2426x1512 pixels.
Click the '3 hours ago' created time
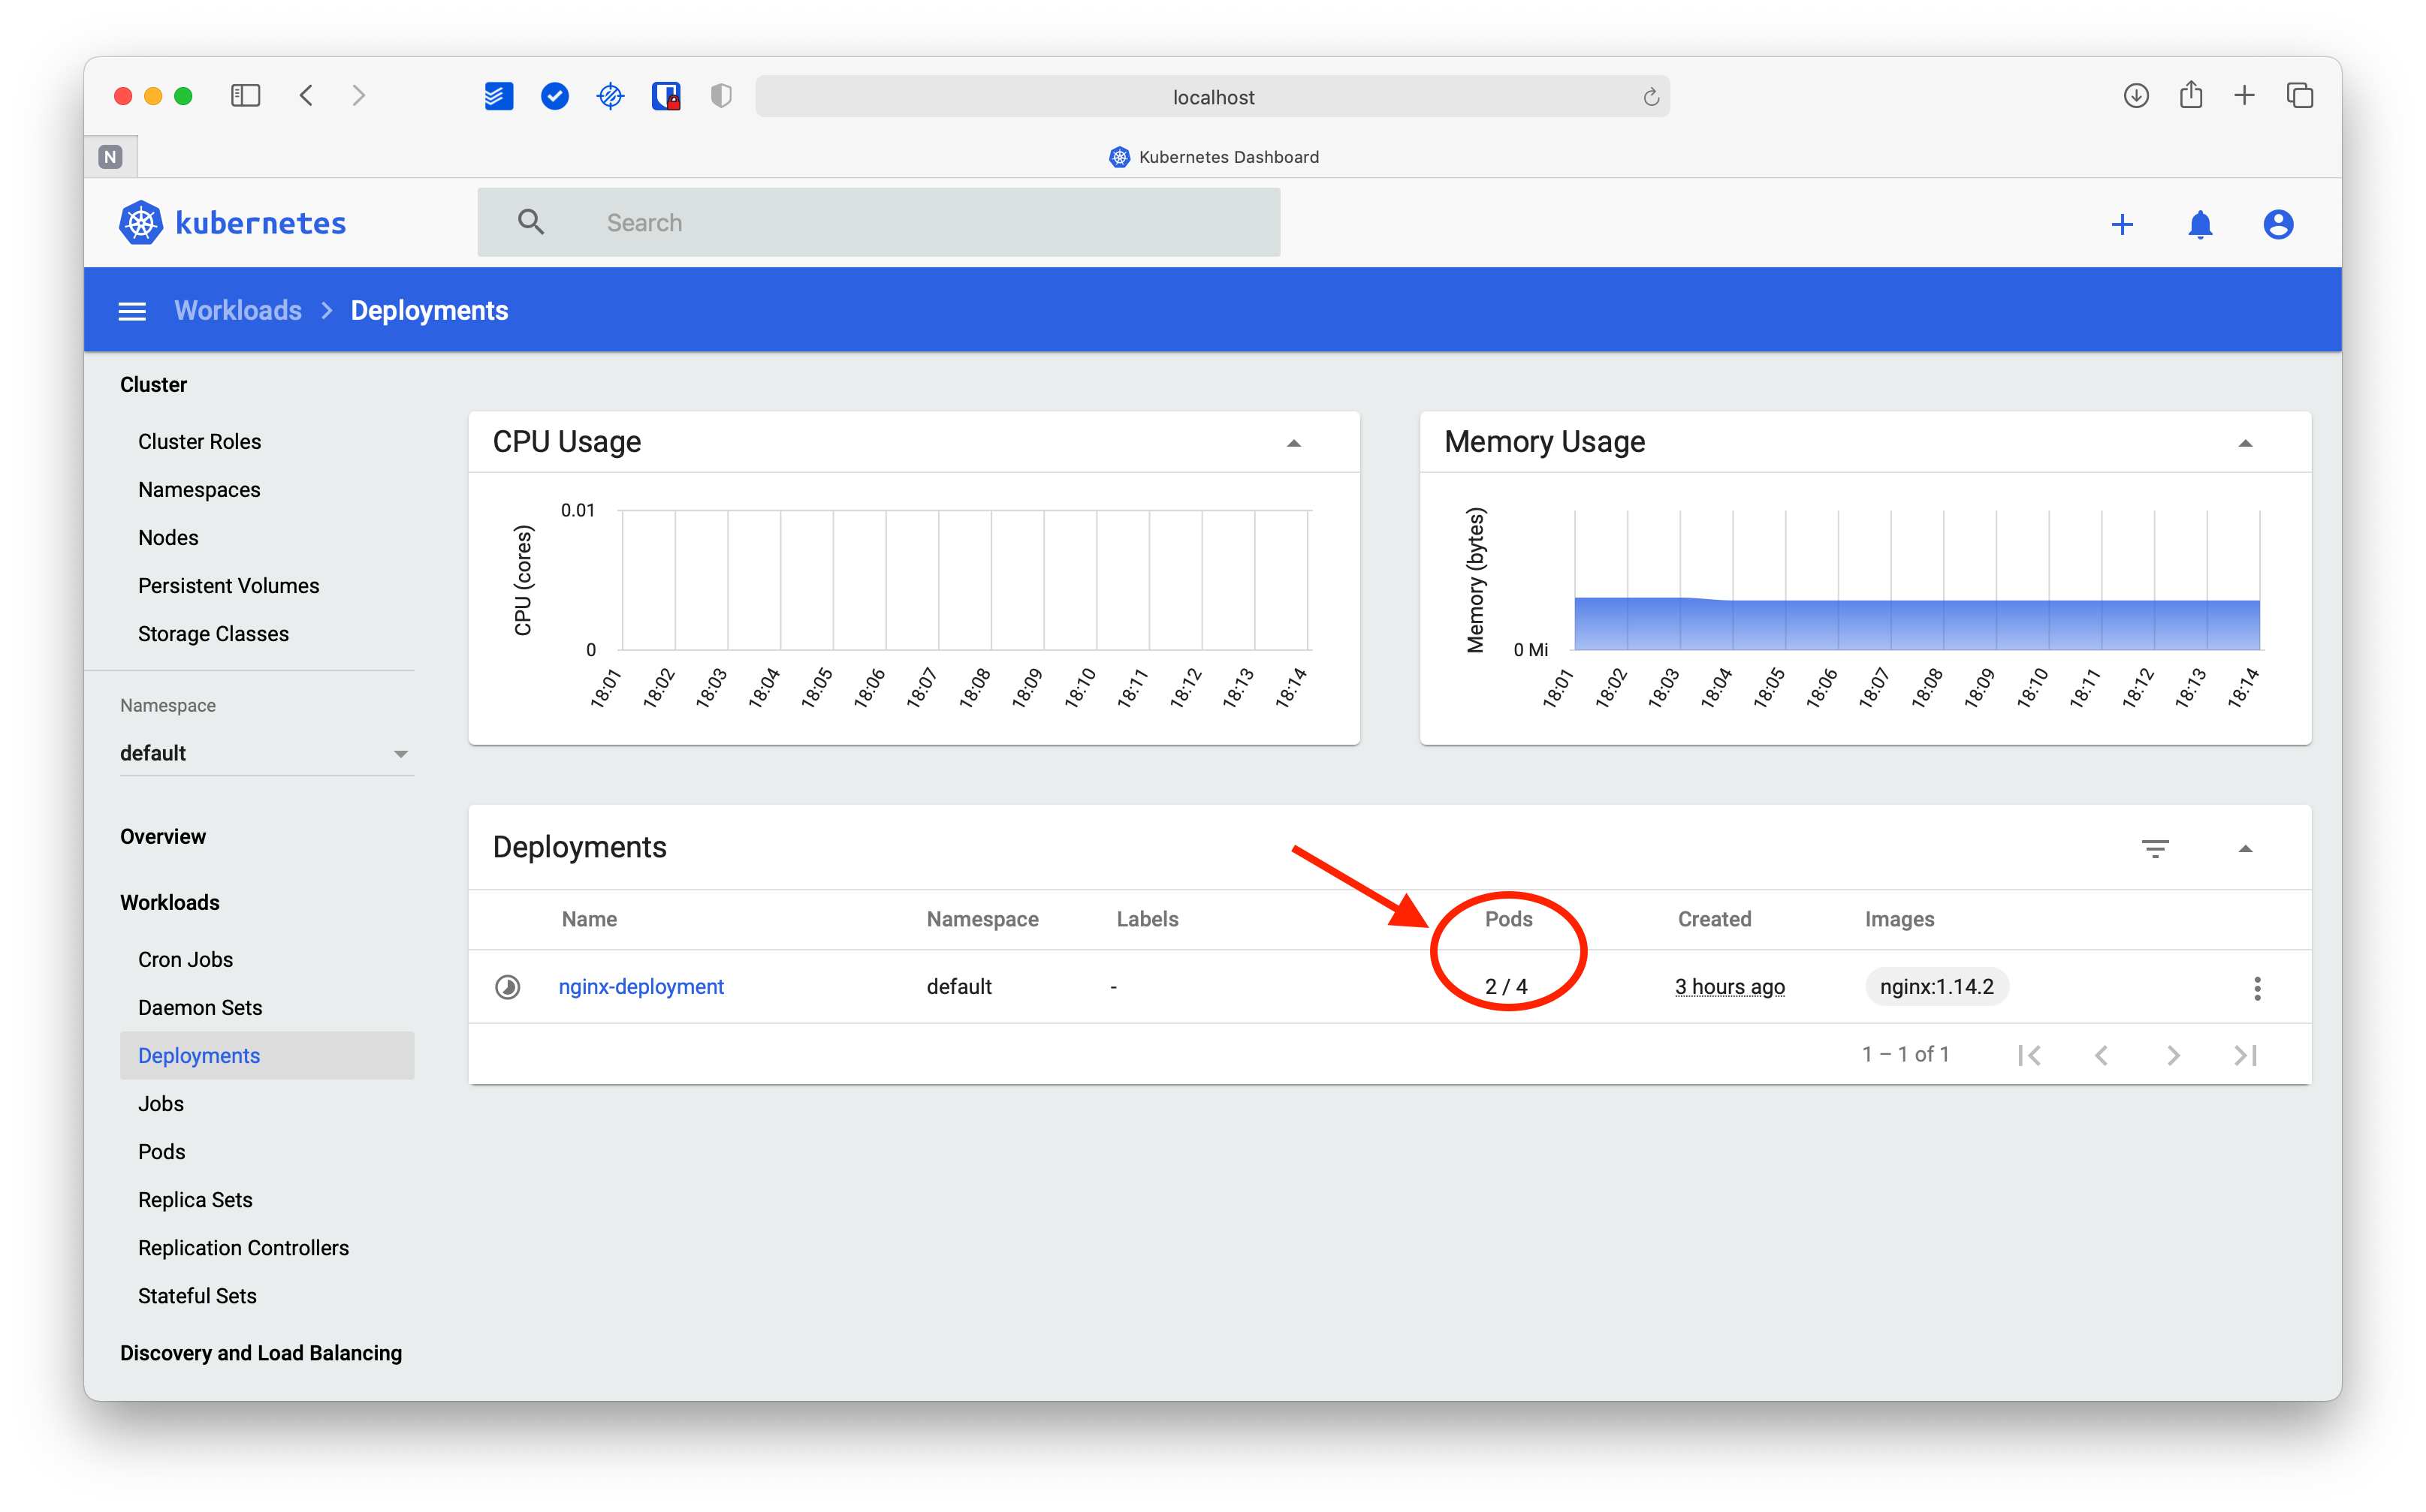point(1730,986)
